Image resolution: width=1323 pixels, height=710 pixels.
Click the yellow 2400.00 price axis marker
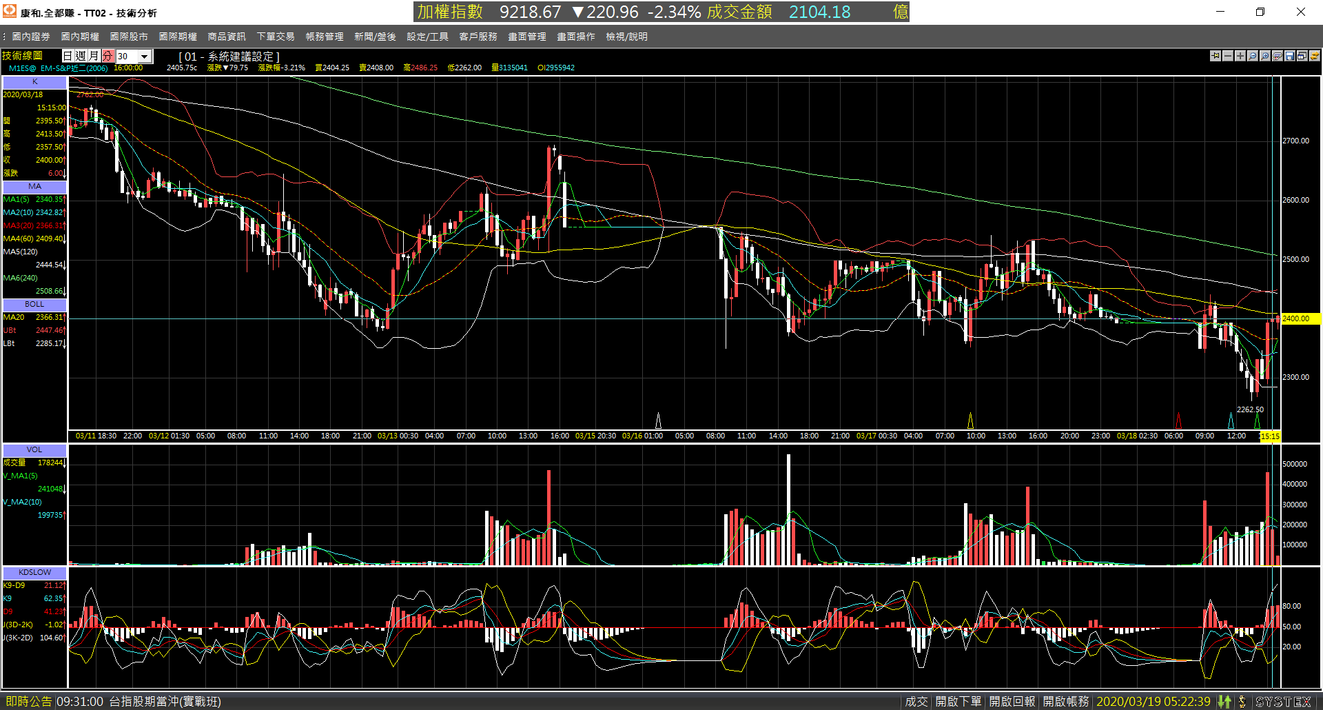(x=1300, y=318)
